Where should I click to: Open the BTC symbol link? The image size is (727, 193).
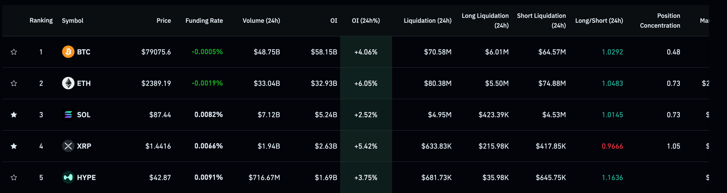tap(83, 52)
